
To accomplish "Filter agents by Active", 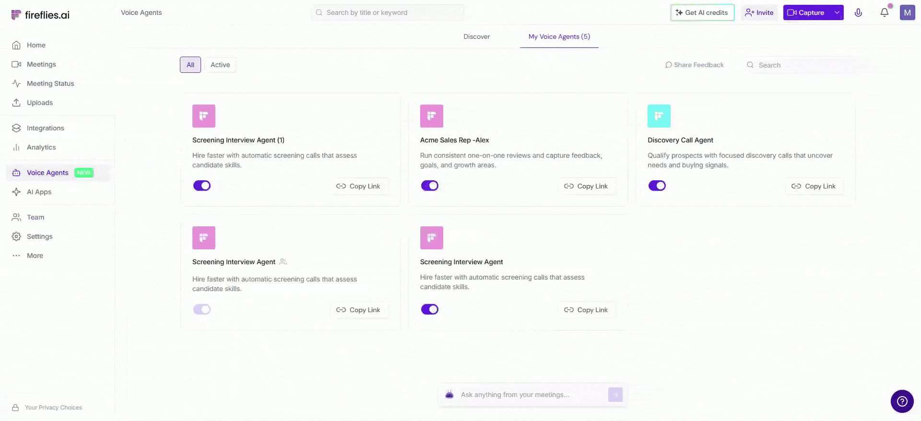I will point(220,65).
